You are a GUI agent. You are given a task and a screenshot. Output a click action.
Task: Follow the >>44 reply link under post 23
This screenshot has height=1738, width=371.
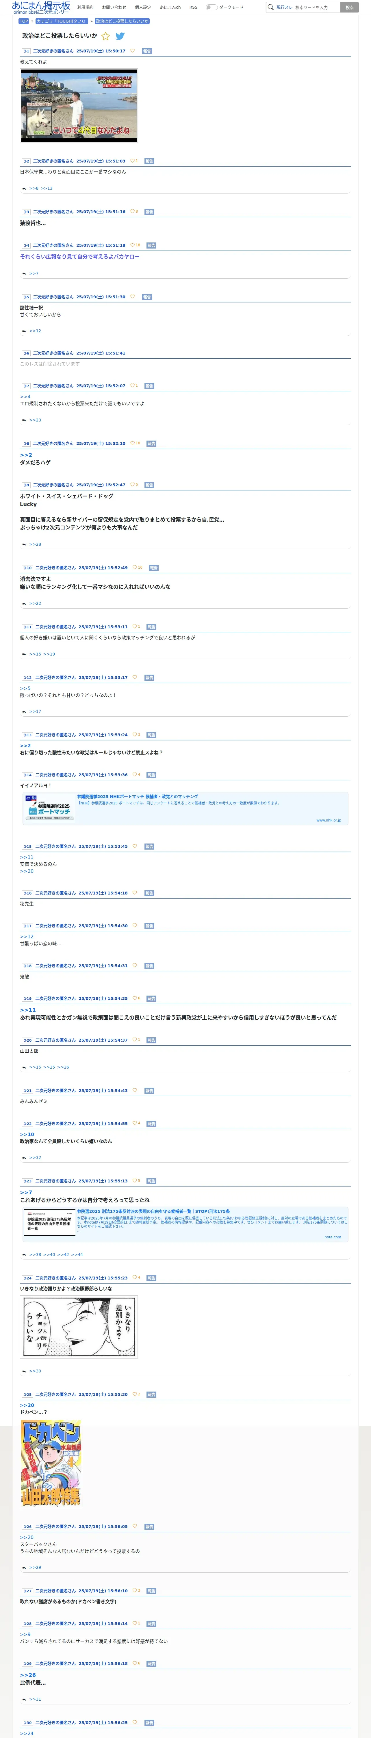(x=77, y=1254)
